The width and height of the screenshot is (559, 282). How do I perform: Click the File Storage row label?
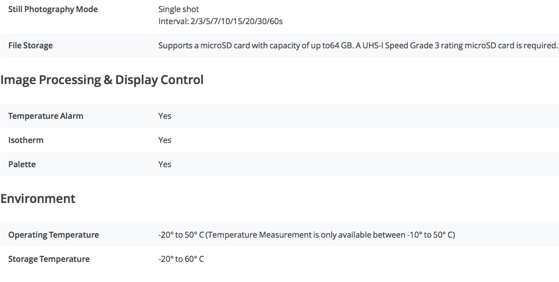(30, 46)
